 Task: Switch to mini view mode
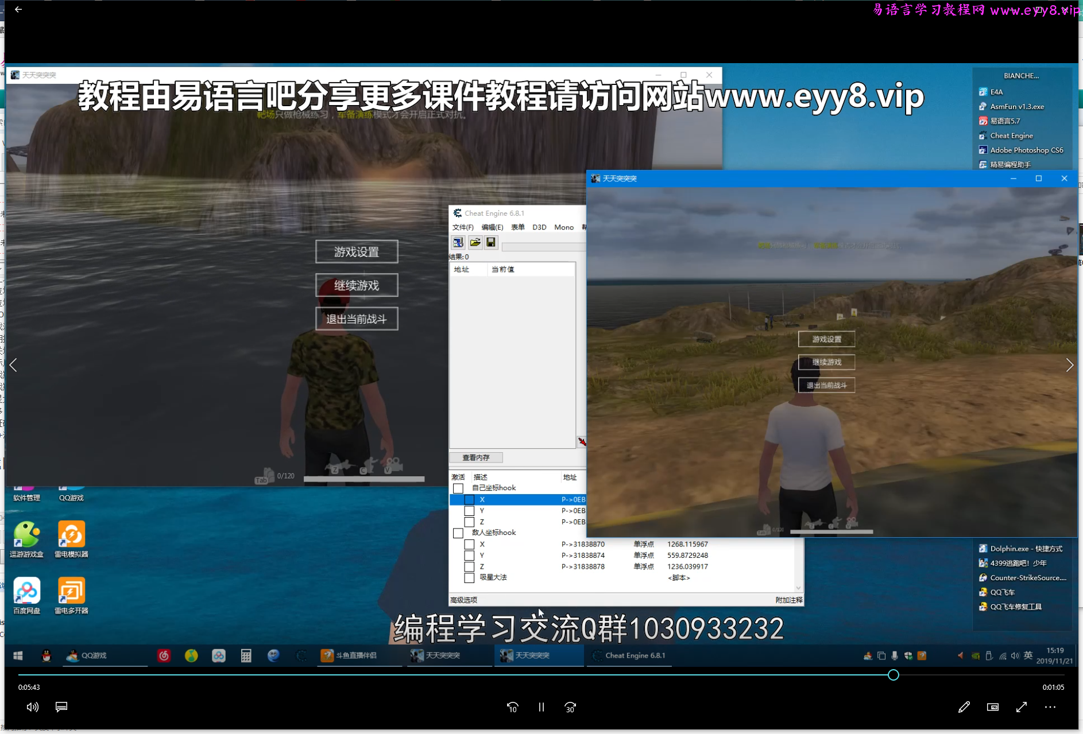point(993,707)
